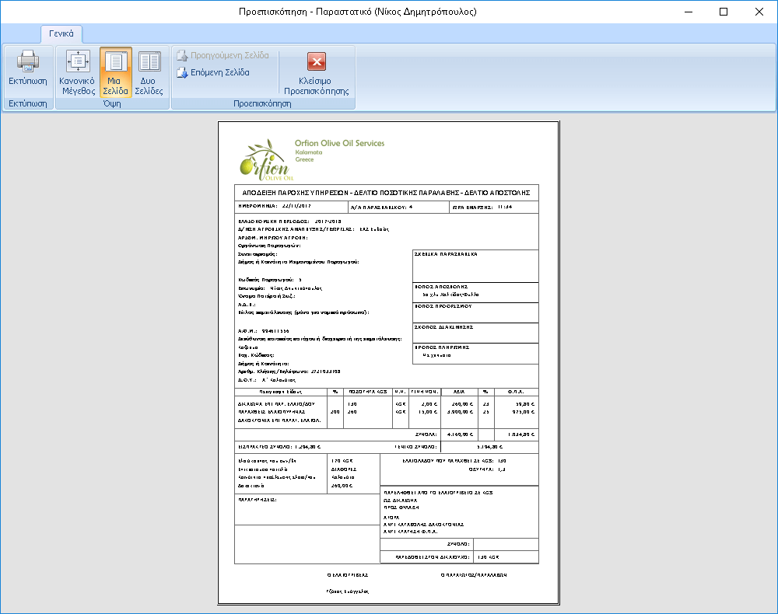Click the ΑΠΟΔΕΙΞΗ ΠΑΡΟΧΗΣ ΥΠΗΡΕΣΙΩΝ document title
The height and width of the screenshot is (614, 778).
(386, 193)
